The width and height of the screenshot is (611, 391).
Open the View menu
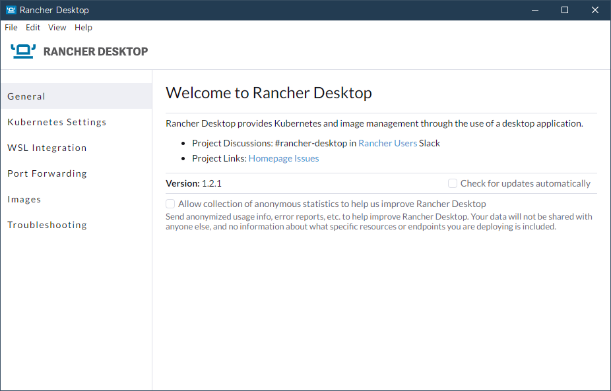57,27
